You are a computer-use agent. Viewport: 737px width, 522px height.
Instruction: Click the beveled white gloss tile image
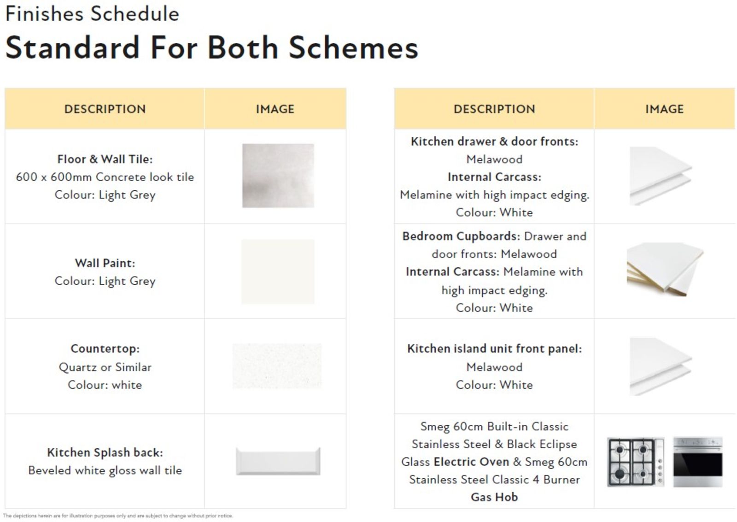[x=278, y=461]
